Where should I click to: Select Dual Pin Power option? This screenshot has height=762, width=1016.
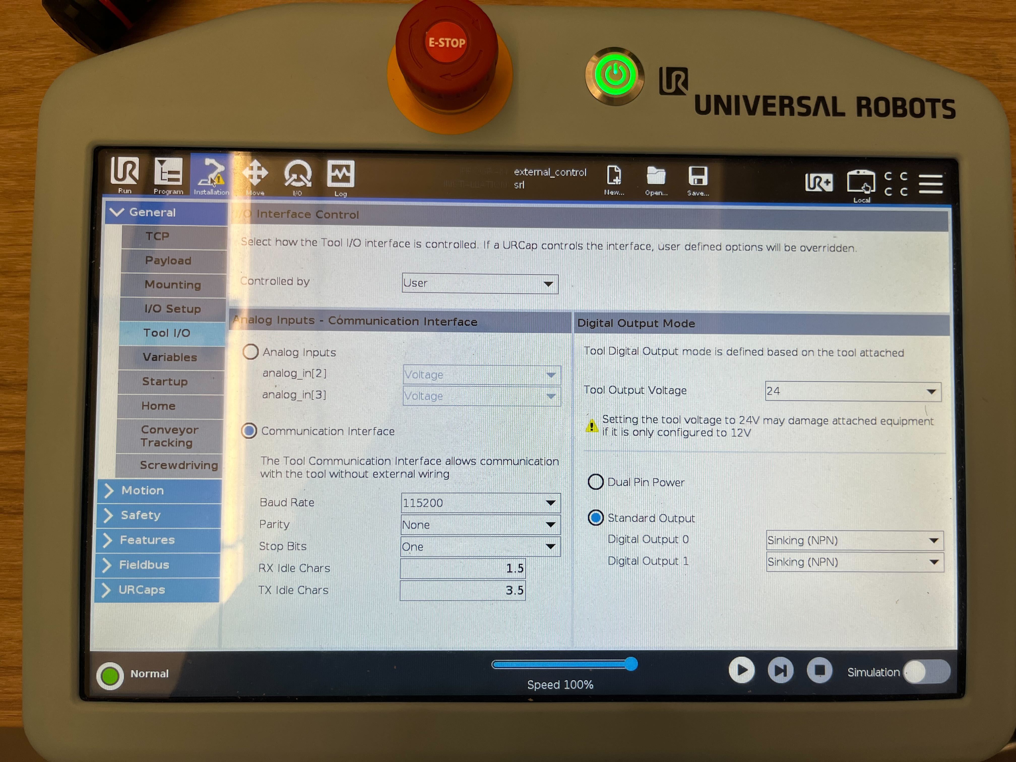(596, 482)
